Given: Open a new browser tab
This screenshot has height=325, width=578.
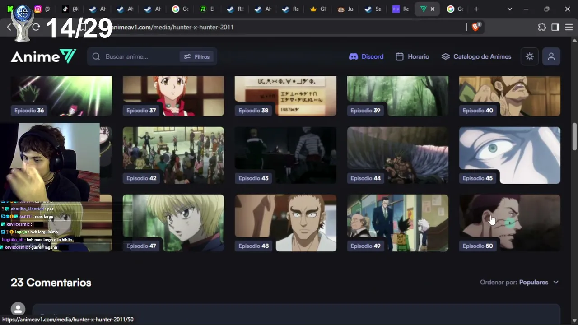Looking at the screenshot, I should point(476,9).
